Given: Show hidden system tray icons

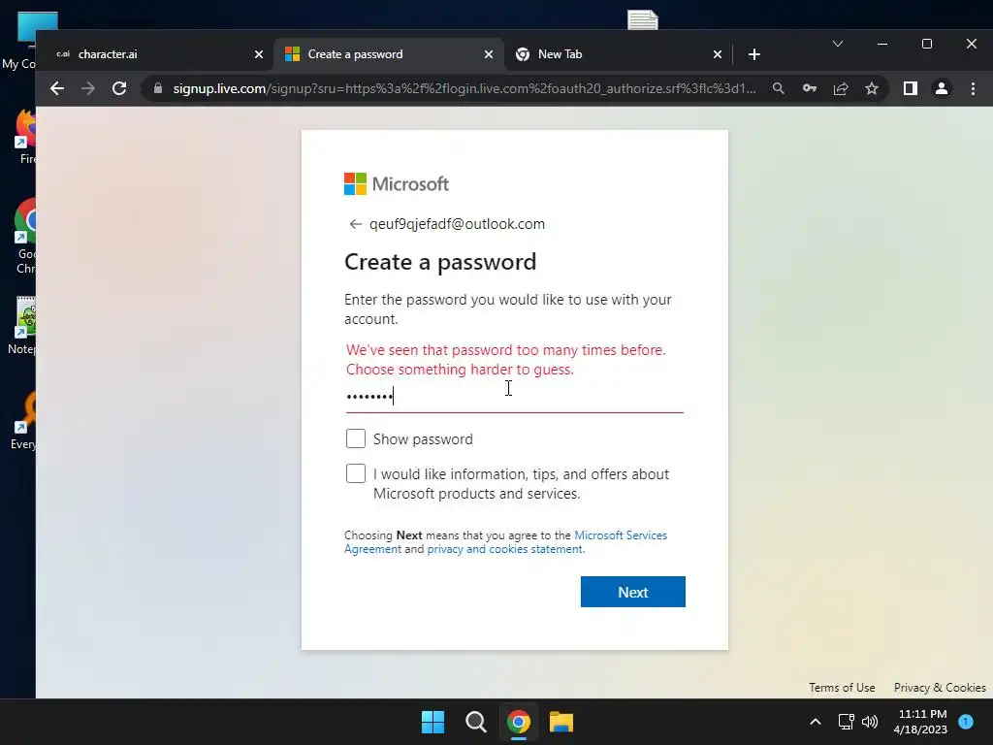Looking at the screenshot, I should 815,722.
